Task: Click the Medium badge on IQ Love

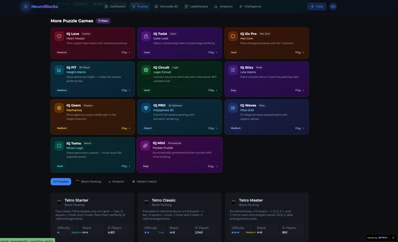Action: point(62,52)
